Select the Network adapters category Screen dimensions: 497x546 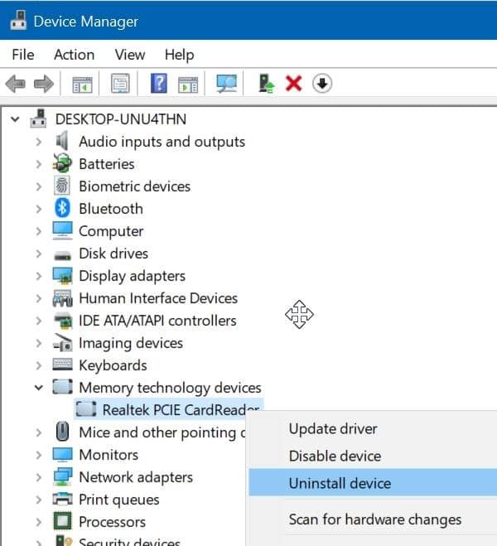(x=135, y=477)
